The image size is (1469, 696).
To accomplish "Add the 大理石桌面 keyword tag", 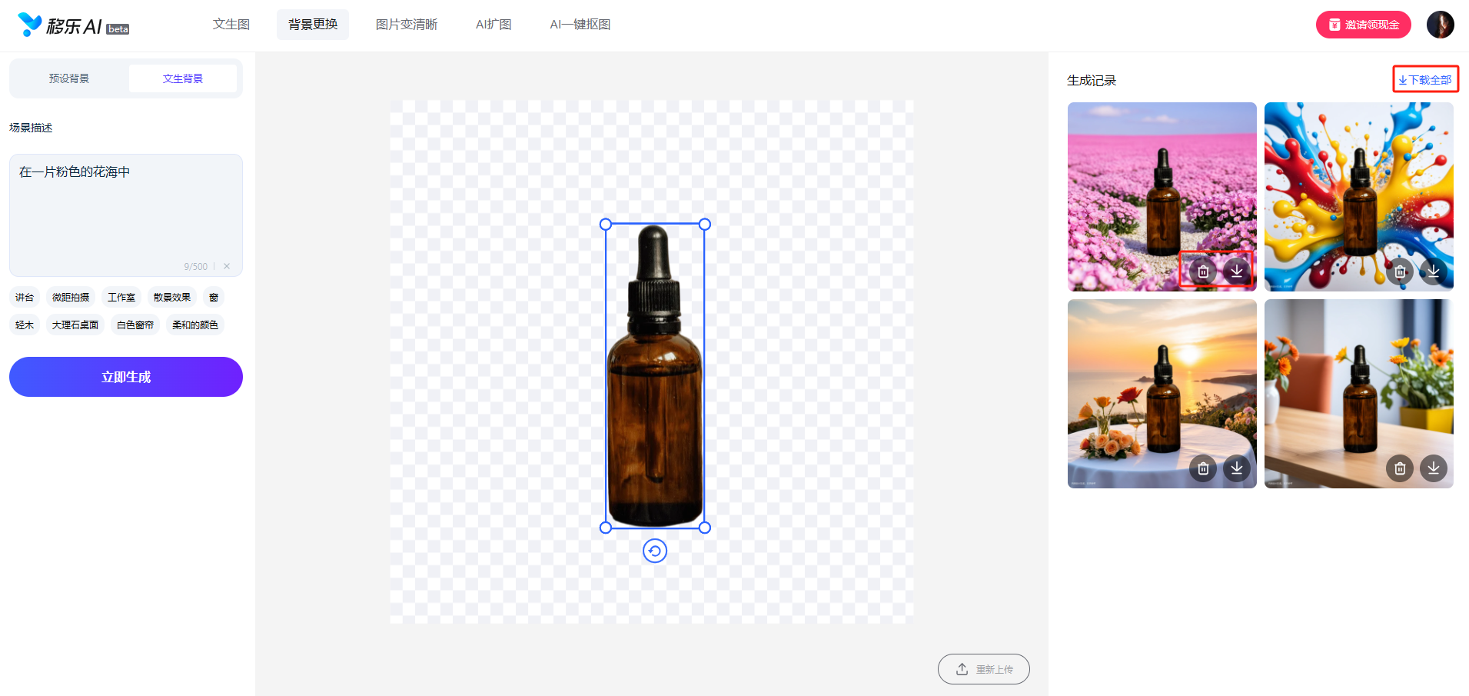I will coord(75,325).
